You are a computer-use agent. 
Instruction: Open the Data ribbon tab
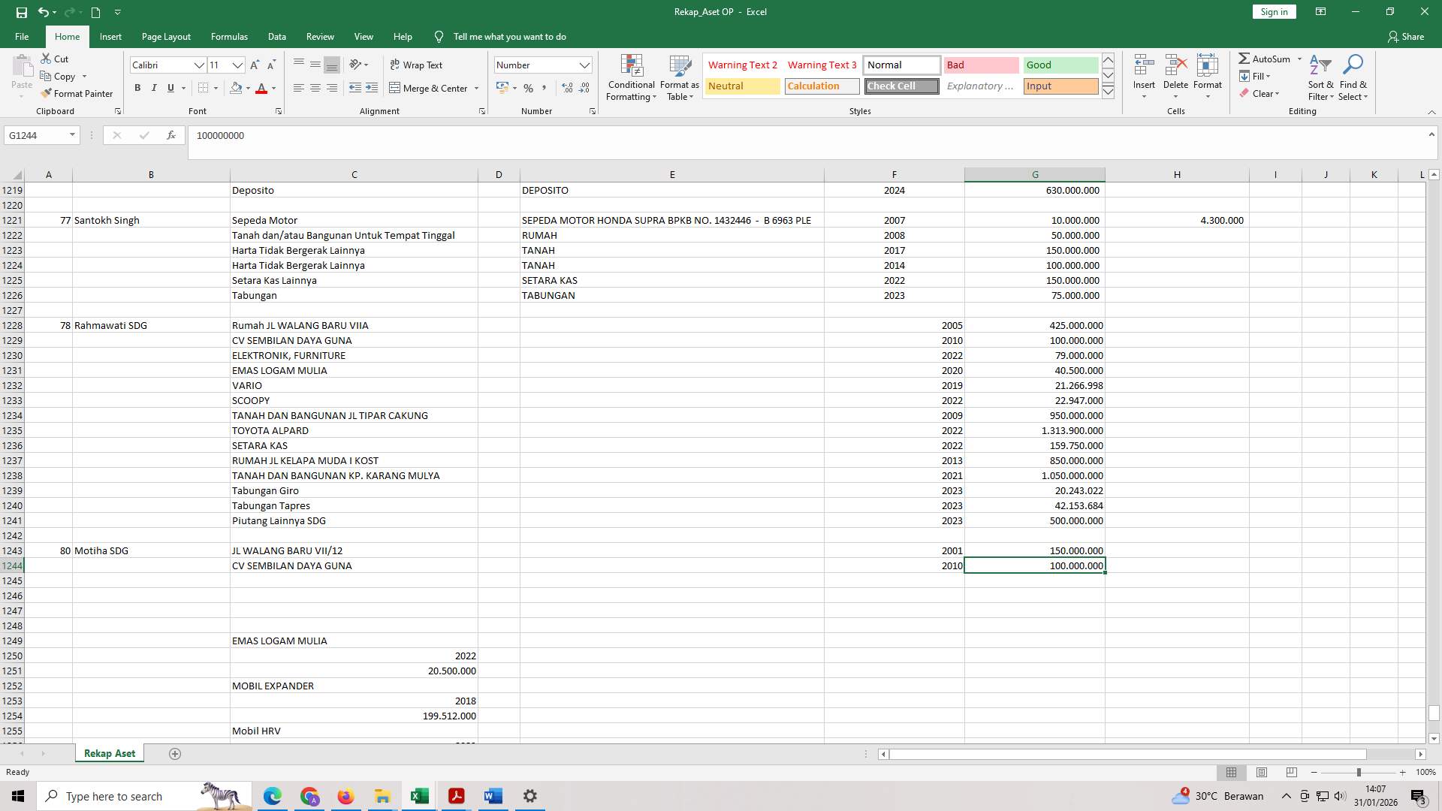pos(276,36)
